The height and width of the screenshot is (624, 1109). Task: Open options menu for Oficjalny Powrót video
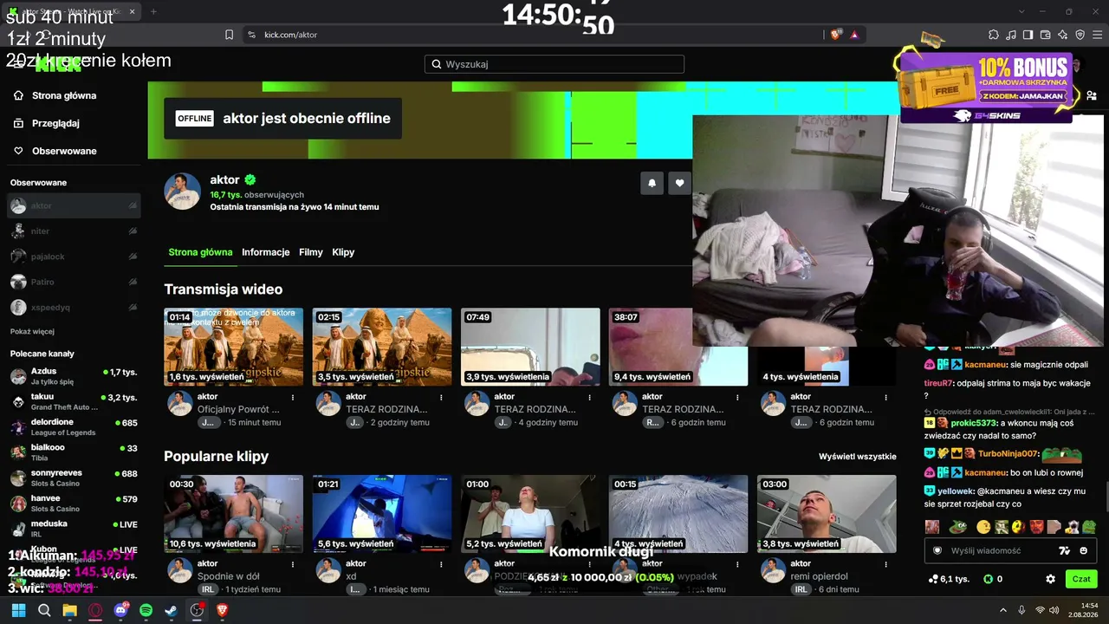pyautogui.click(x=293, y=397)
